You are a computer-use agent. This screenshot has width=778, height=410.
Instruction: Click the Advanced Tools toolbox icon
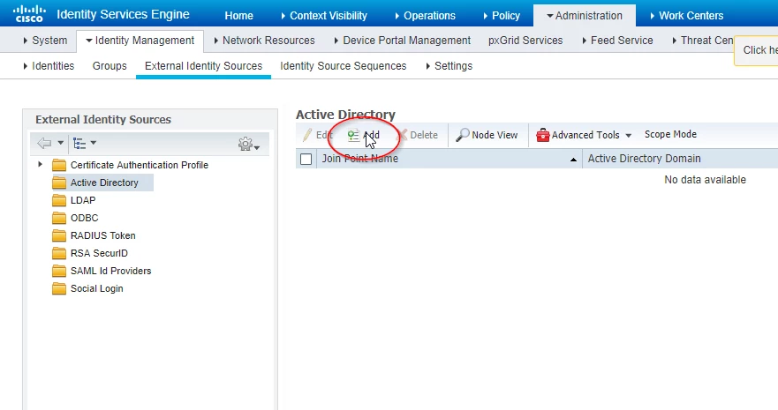tap(543, 135)
